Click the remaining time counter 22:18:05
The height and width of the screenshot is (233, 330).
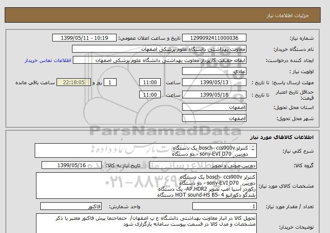tap(74, 82)
